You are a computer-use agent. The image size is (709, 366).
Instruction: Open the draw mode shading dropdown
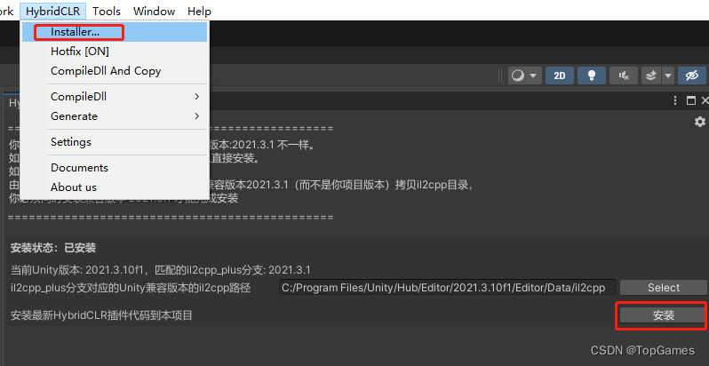point(523,76)
